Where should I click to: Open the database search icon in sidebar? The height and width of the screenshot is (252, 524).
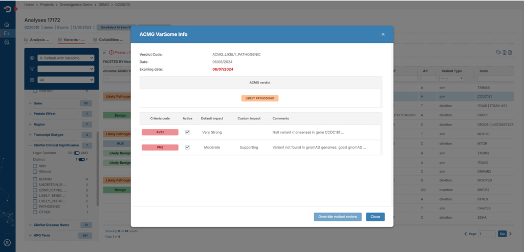coord(7,42)
